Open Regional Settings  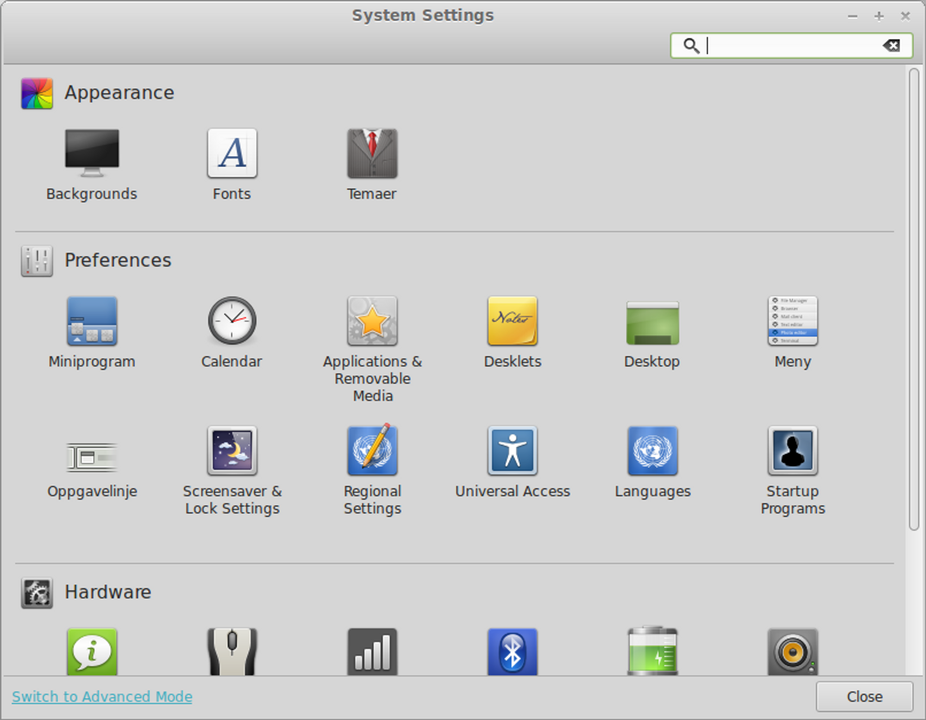pyautogui.click(x=372, y=451)
